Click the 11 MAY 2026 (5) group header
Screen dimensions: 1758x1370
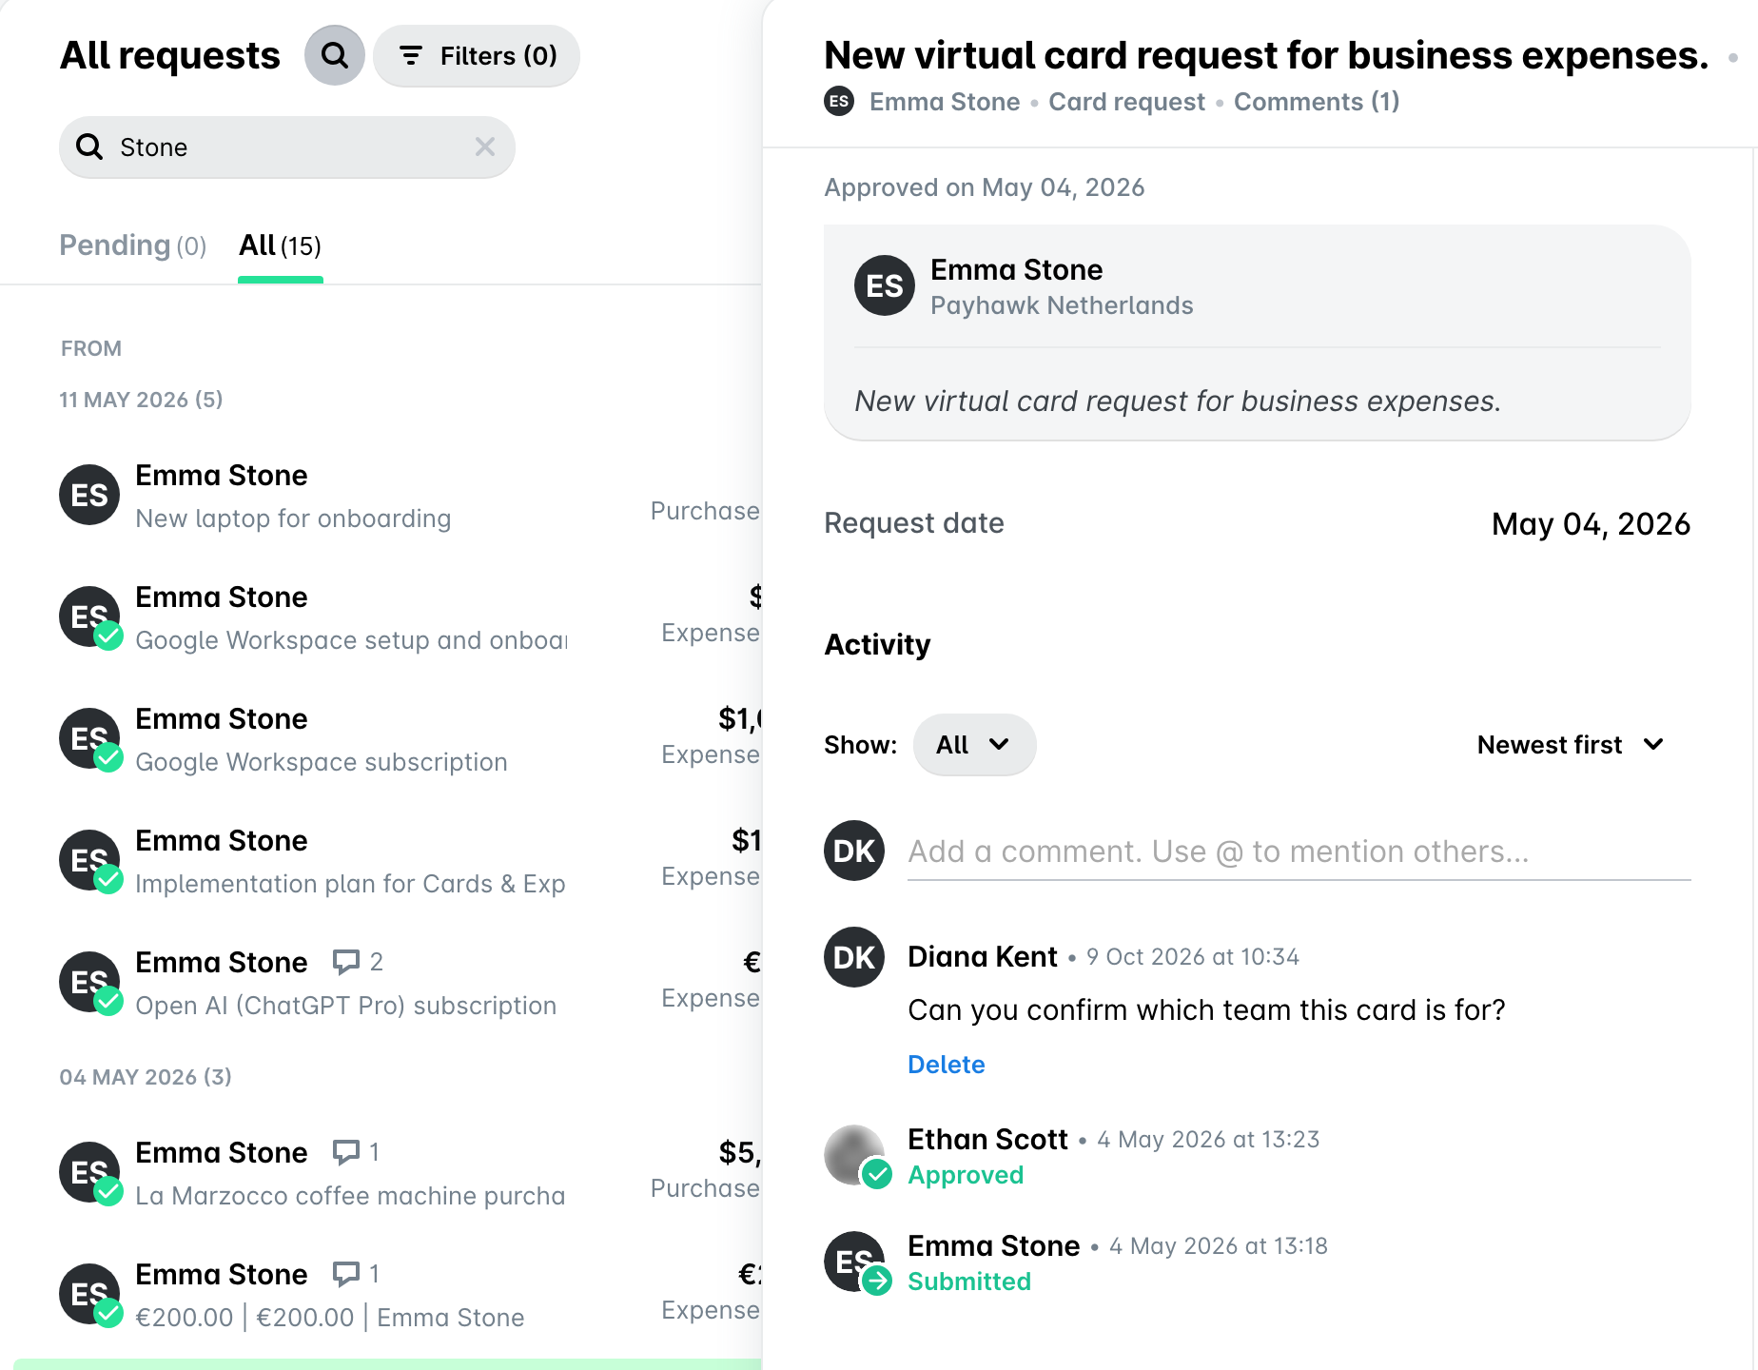point(141,400)
